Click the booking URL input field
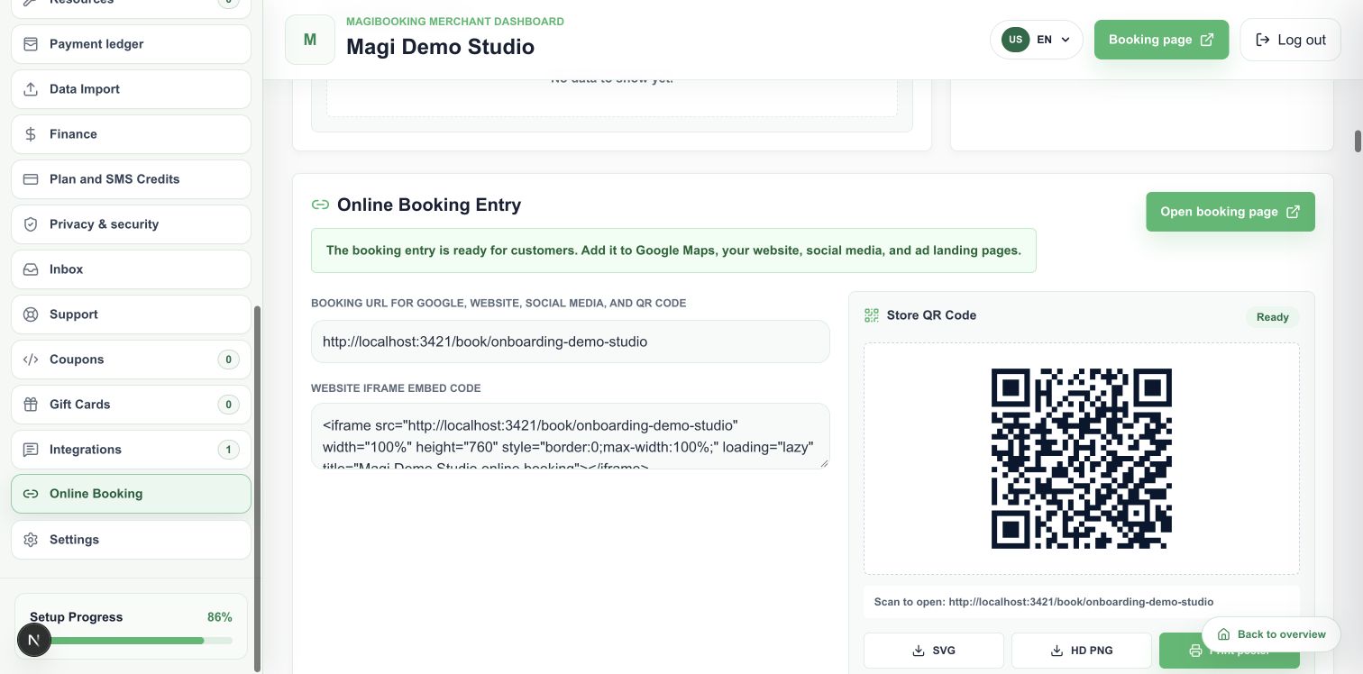This screenshot has width=1363, height=674. click(x=571, y=342)
